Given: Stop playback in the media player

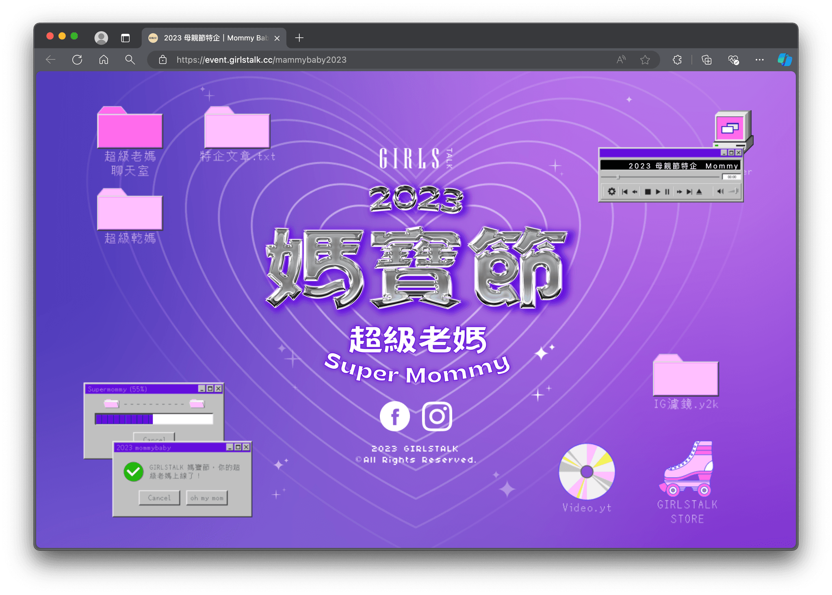Looking at the screenshot, I should 648,192.
